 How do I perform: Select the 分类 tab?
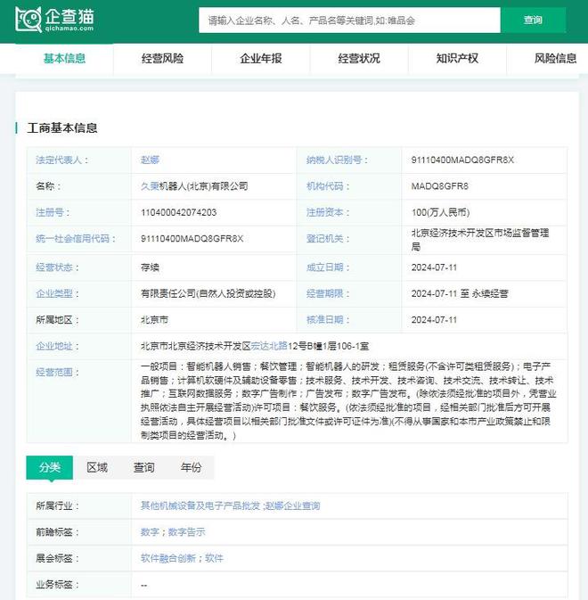50,467
